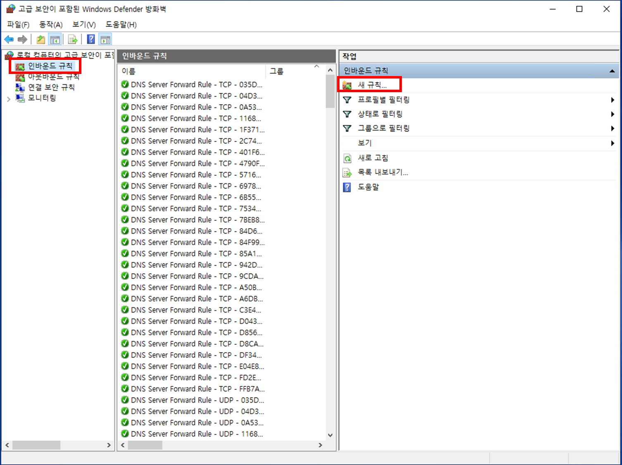Click the firewall app icon in title bar
The width and height of the screenshot is (622, 465).
[x=10, y=9]
